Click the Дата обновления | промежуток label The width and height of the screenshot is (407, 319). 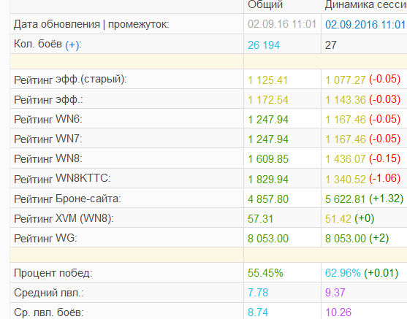pyautogui.click(x=91, y=24)
